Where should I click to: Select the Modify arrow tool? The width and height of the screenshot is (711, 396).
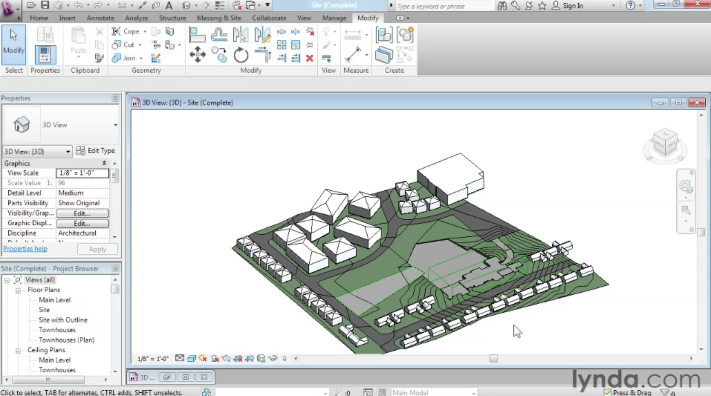14,45
